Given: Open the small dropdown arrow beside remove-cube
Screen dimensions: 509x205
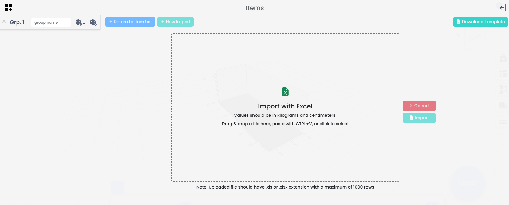Looking at the screenshot, I should tap(84, 24).
